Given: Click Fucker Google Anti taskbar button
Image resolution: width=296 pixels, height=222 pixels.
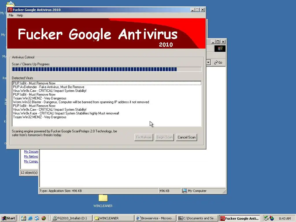Looking at the screenshot, I should (240, 219).
